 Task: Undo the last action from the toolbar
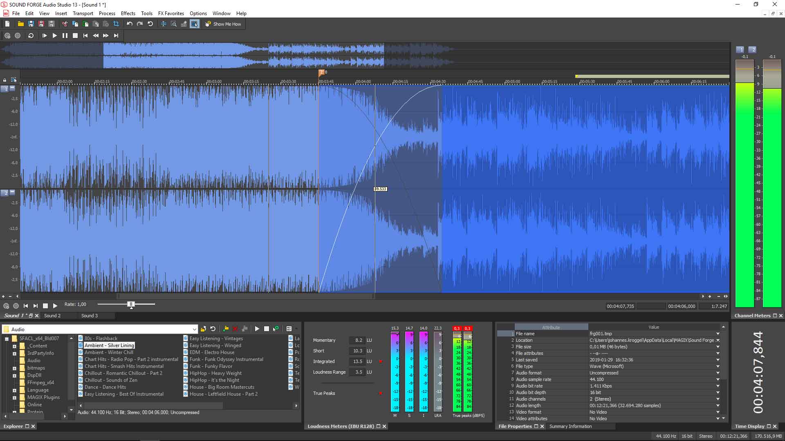129,24
